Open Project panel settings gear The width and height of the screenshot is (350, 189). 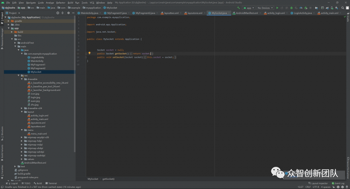tap(68, 13)
